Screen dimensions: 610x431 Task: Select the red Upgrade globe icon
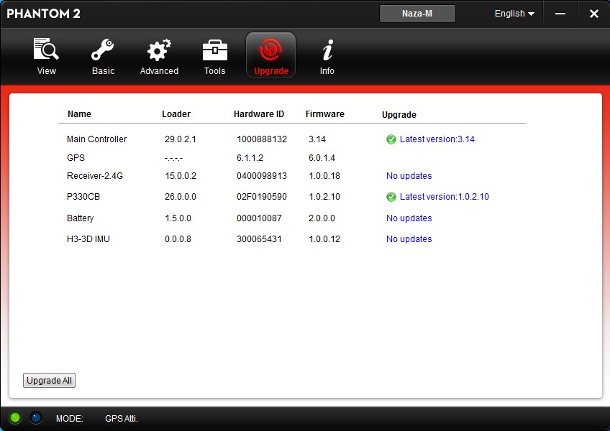coord(270,50)
